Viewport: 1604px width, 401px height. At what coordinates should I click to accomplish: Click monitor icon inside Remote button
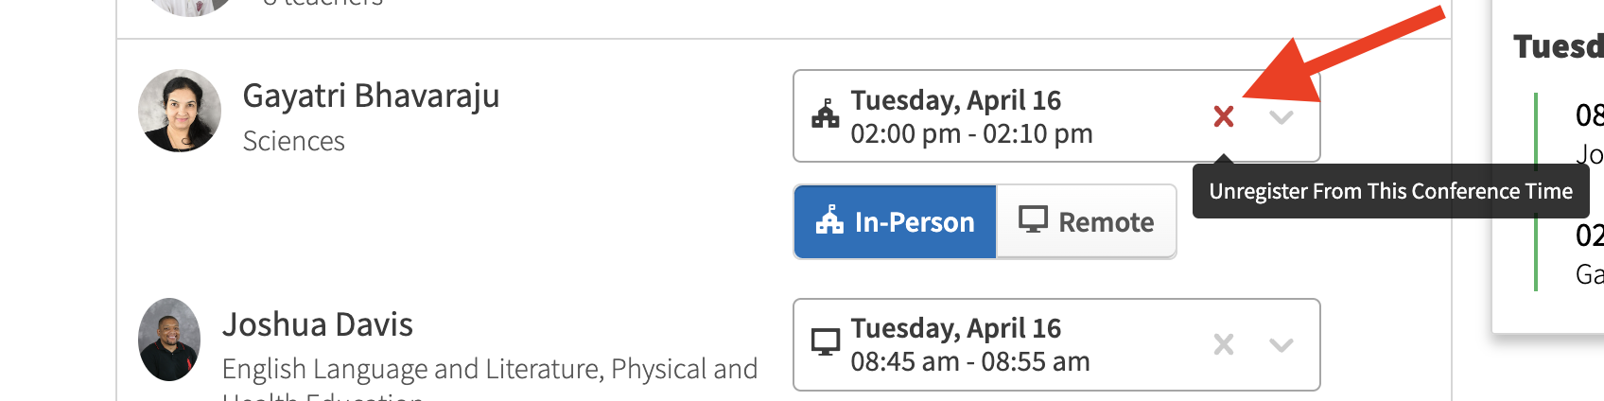[1033, 219]
